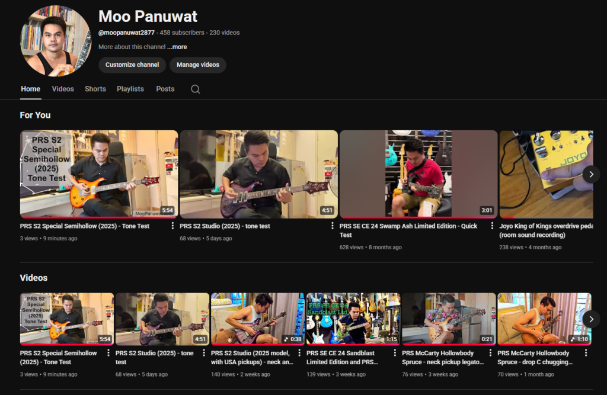Open Joyo King of Kings overdrive pedal title

tap(546, 230)
